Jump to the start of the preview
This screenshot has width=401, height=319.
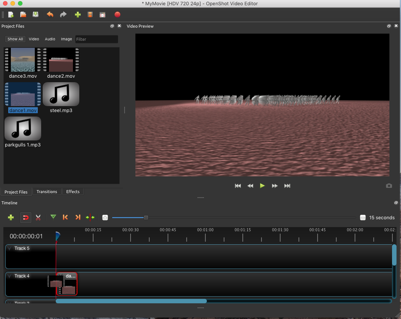[238, 186]
